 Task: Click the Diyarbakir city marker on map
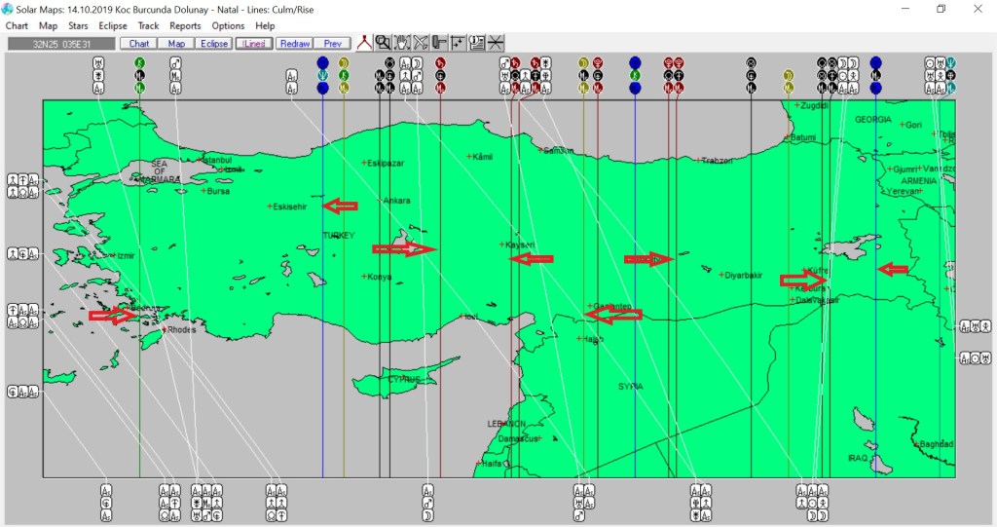pos(721,275)
